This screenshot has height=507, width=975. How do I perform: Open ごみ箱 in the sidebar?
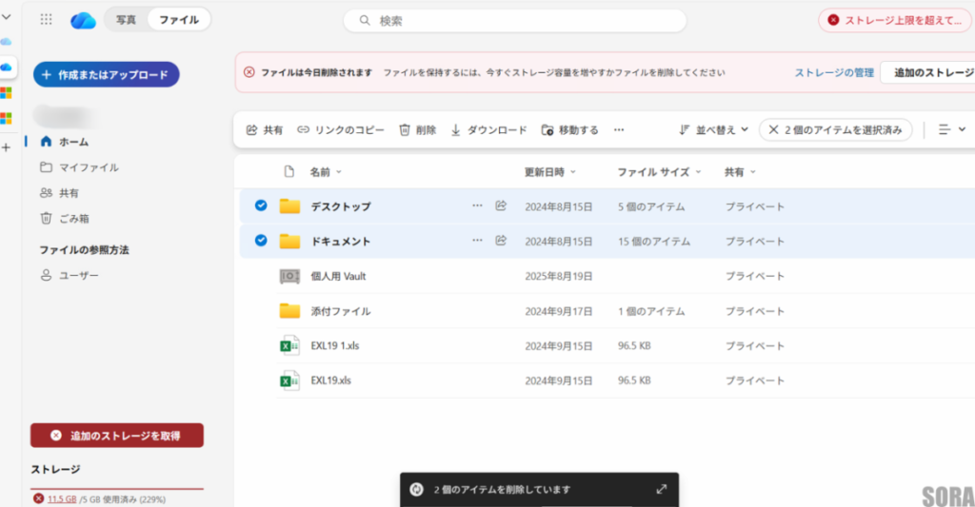pos(74,218)
